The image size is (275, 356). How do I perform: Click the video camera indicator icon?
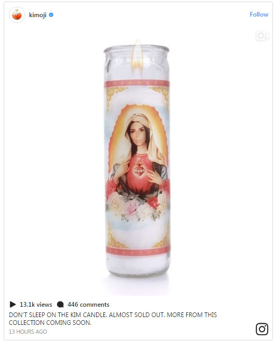tap(262, 36)
